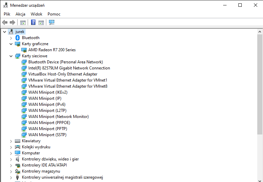The image size is (263, 182).
Task: Click the Device Manager title bar icon
Action: pyautogui.click(x=5, y=5)
